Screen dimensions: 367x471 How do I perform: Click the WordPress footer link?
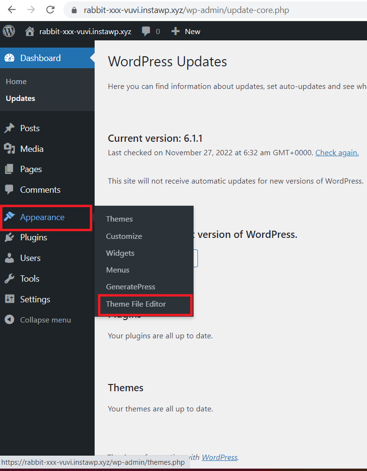(220, 457)
